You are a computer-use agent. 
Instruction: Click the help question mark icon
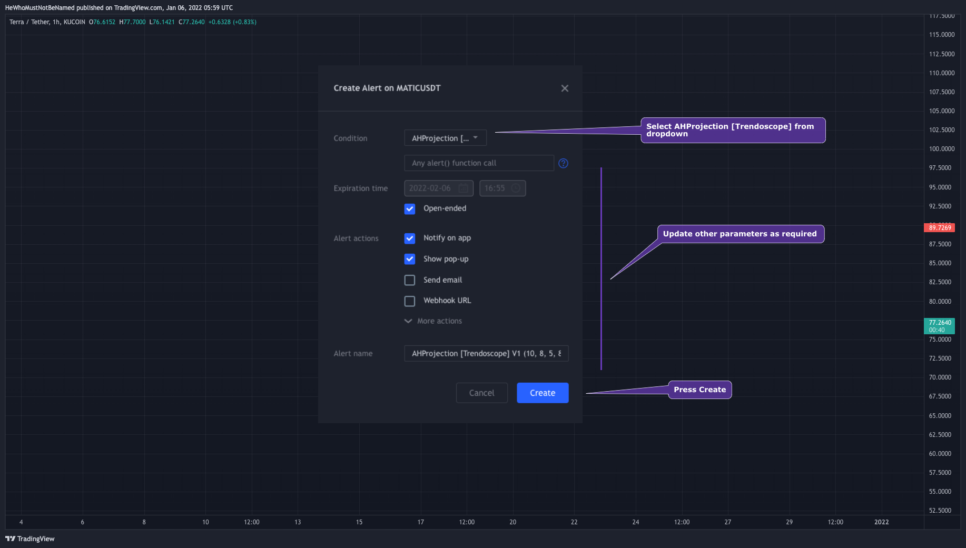click(x=563, y=163)
